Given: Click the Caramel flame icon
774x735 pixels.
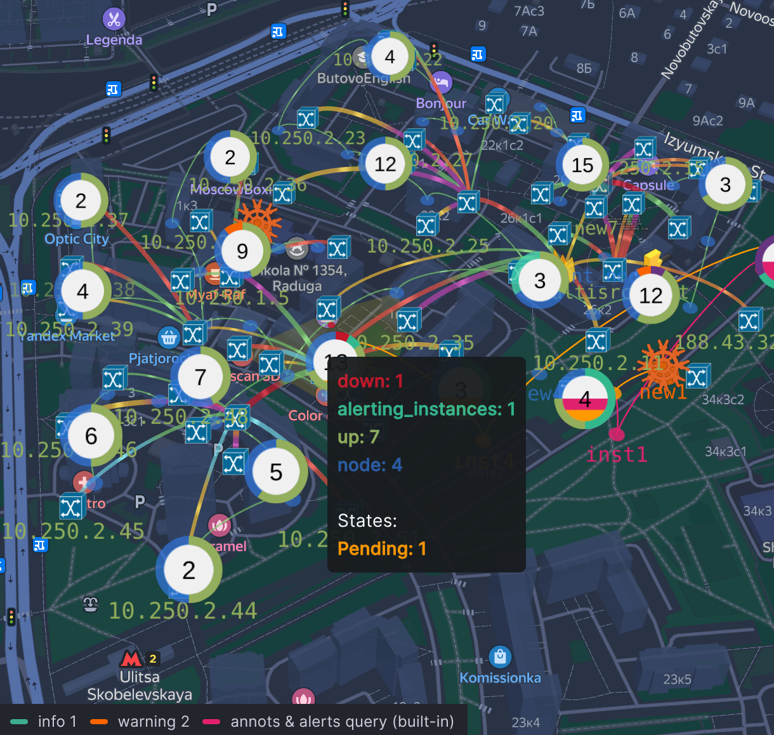Looking at the screenshot, I should 218,524.
